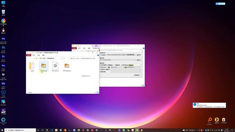Click the help icon in back Explorer ribbon
This screenshot has height=132, width=235.
pyautogui.click(x=144, y=48)
